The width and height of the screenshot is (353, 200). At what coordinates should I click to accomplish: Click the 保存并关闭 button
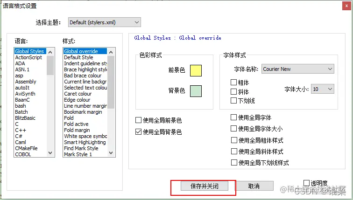tap(205, 186)
